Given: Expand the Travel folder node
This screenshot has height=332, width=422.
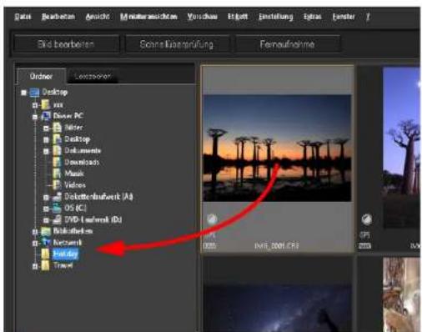Looking at the screenshot, I should [35, 266].
